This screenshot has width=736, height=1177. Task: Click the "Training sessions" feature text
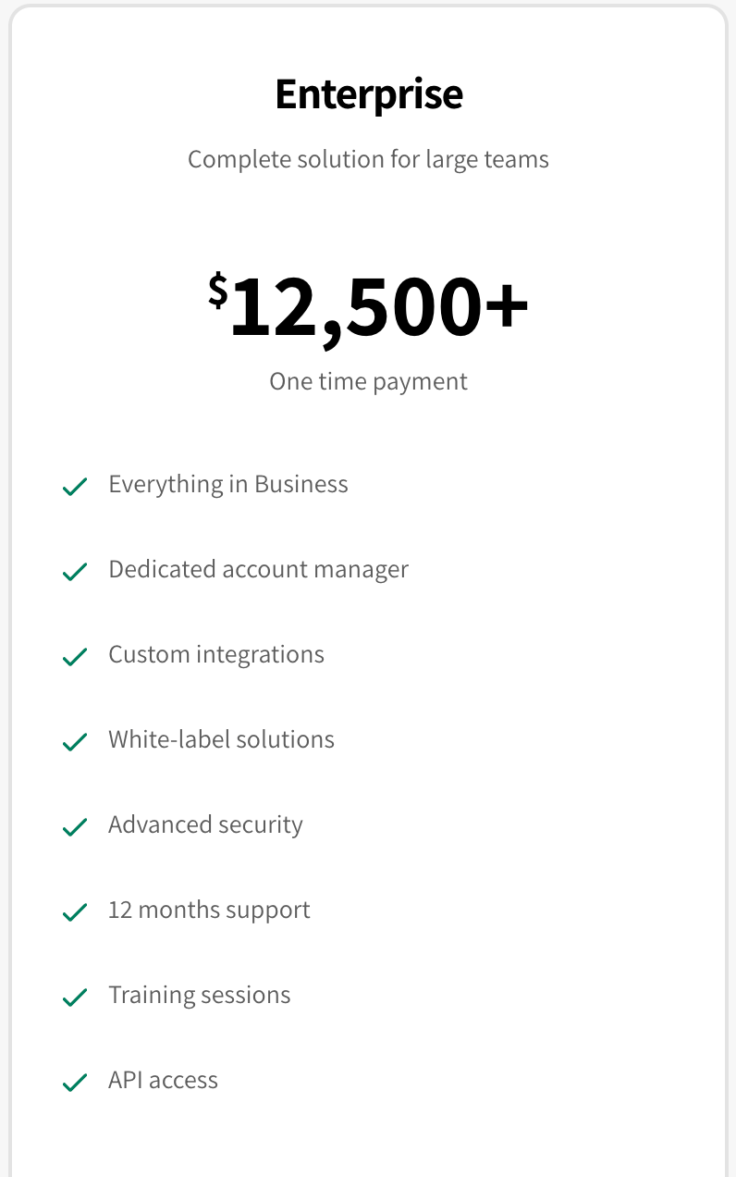pyautogui.click(x=200, y=996)
